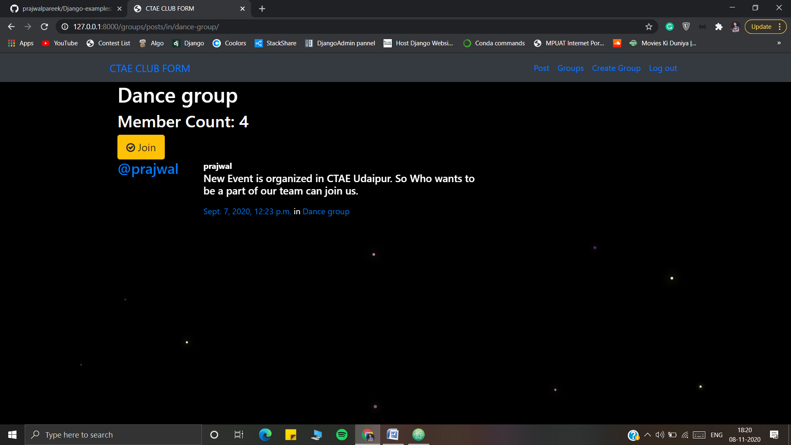This screenshot has width=791, height=445.
Task: Open the Apps bookmarks shortcut
Action: point(21,43)
